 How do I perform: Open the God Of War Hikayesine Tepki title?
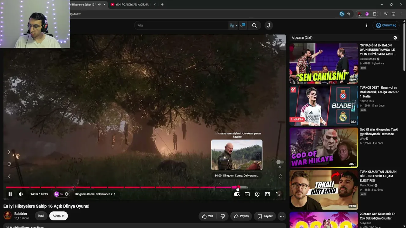coord(379,132)
